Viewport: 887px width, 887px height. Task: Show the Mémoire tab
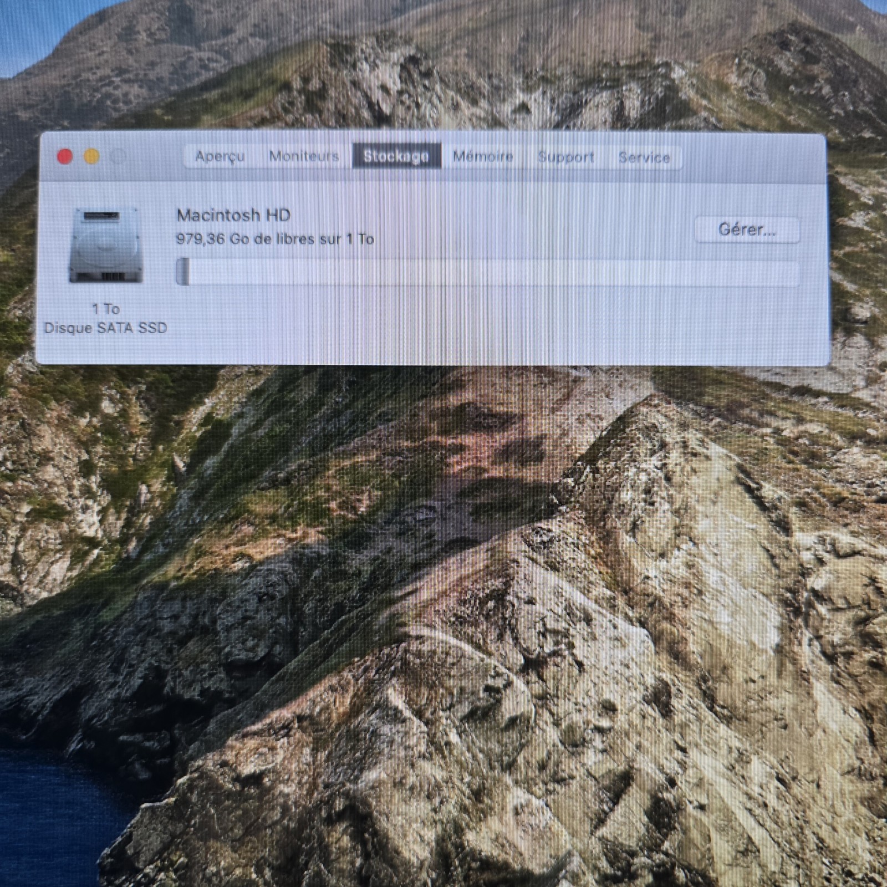point(483,157)
